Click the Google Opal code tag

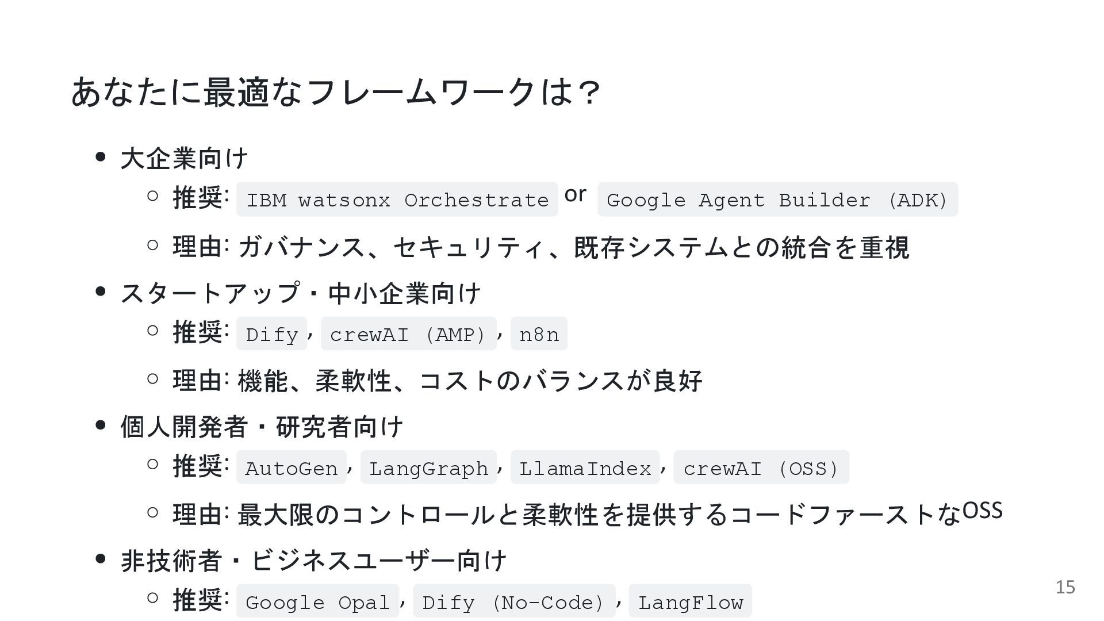[317, 601]
